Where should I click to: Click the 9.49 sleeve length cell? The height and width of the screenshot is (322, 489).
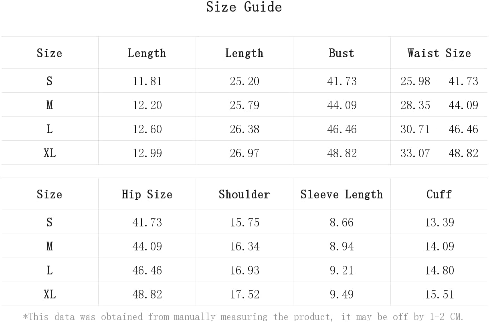(342, 294)
